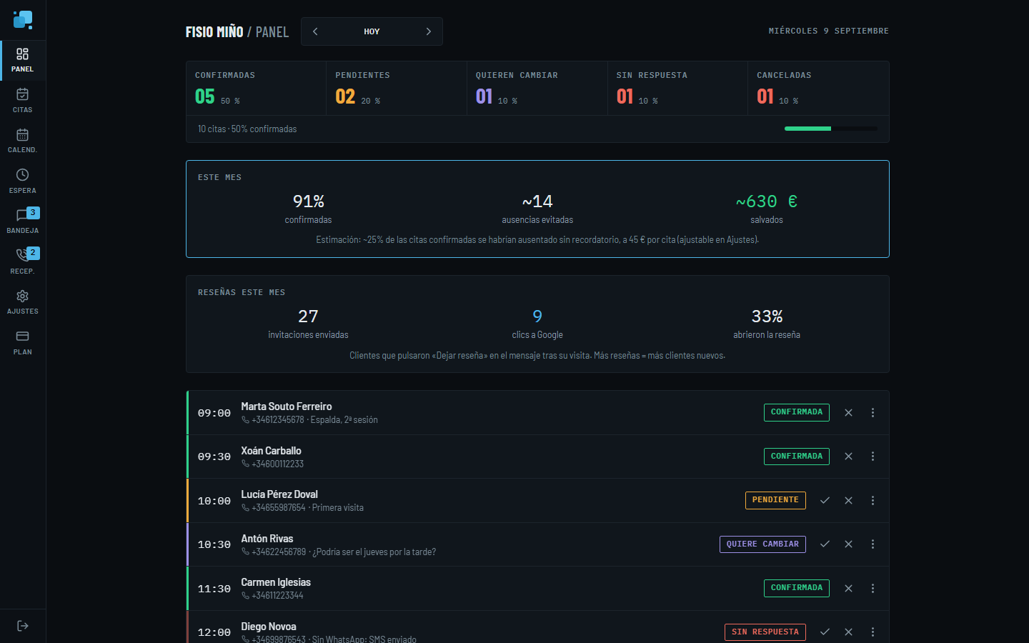This screenshot has height=643, width=1029.
Task: Open more options for Antón Rivas
Action: 873,544
